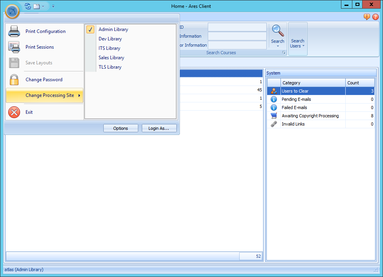Toggle the checked Admin Library site

click(113, 29)
